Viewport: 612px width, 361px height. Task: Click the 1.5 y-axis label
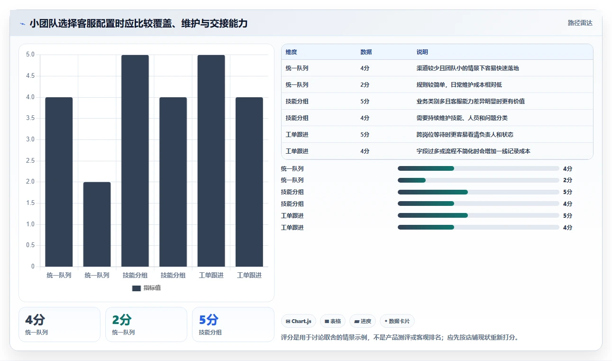click(x=30, y=203)
